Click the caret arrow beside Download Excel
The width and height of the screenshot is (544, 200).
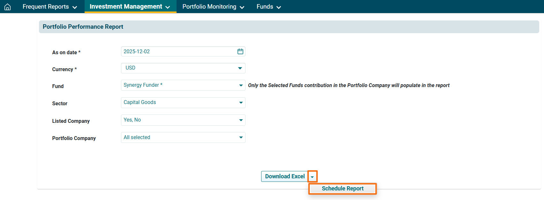[312, 177]
